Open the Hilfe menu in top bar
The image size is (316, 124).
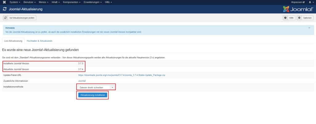108,2
